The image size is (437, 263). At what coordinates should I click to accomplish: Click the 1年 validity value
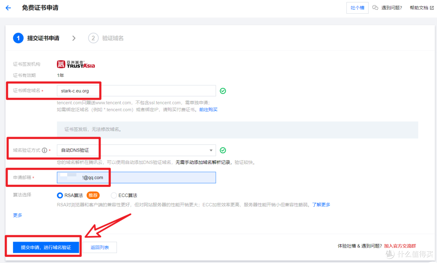click(x=60, y=75)
